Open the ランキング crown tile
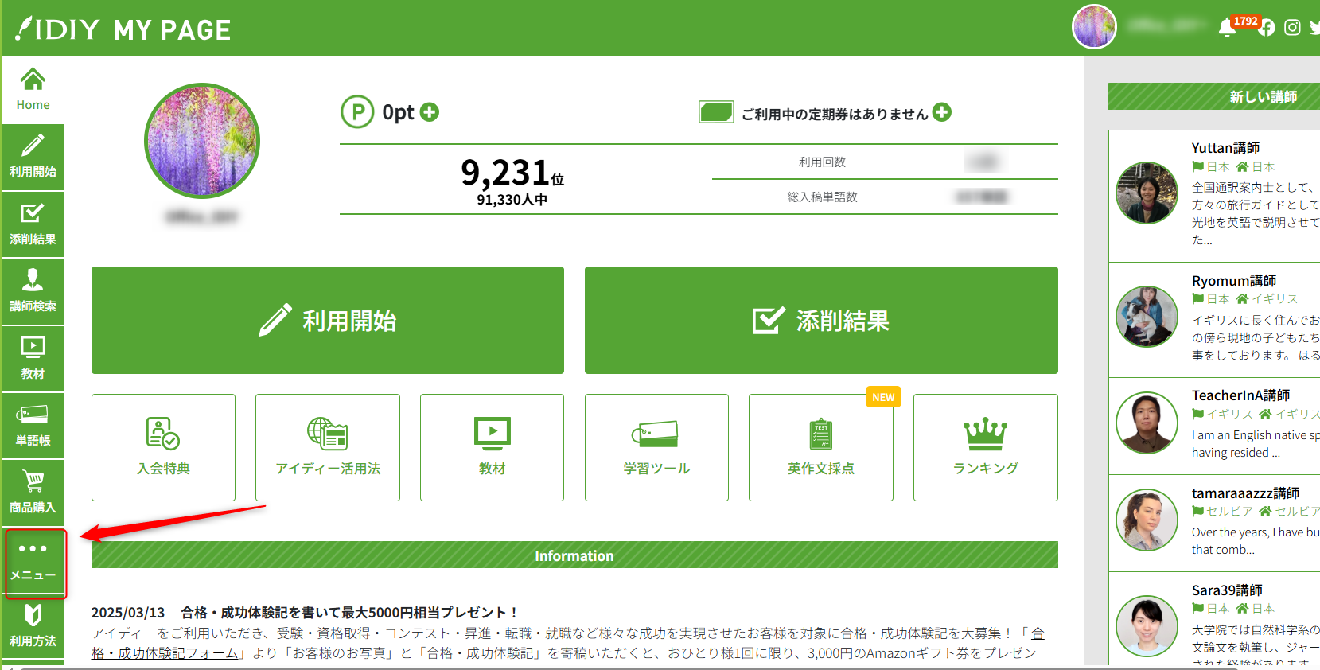Image resolution: width=1320 pixels, height=670 pixels. point(986,447)
